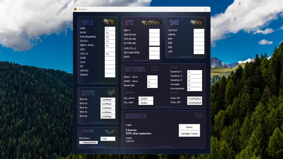This screenshot has height=159, width=283.
Task: Select the K2 hotkey field
Action: tap(110, 67)
